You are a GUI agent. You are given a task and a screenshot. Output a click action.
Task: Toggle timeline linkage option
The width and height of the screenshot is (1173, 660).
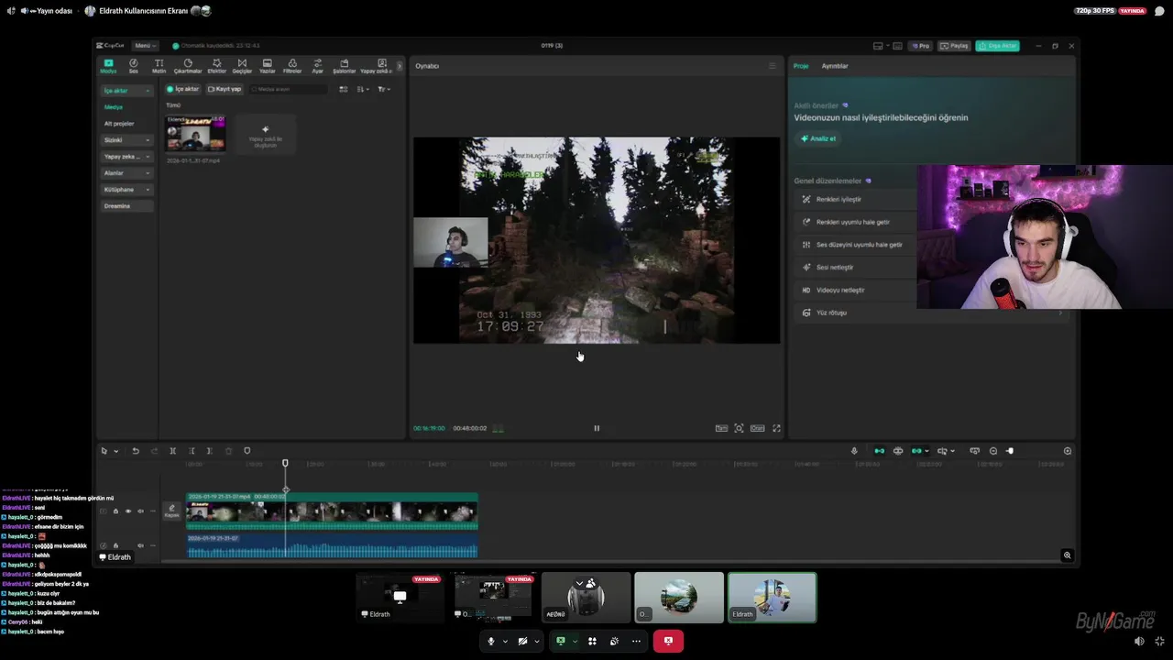[x=916, y=451]
